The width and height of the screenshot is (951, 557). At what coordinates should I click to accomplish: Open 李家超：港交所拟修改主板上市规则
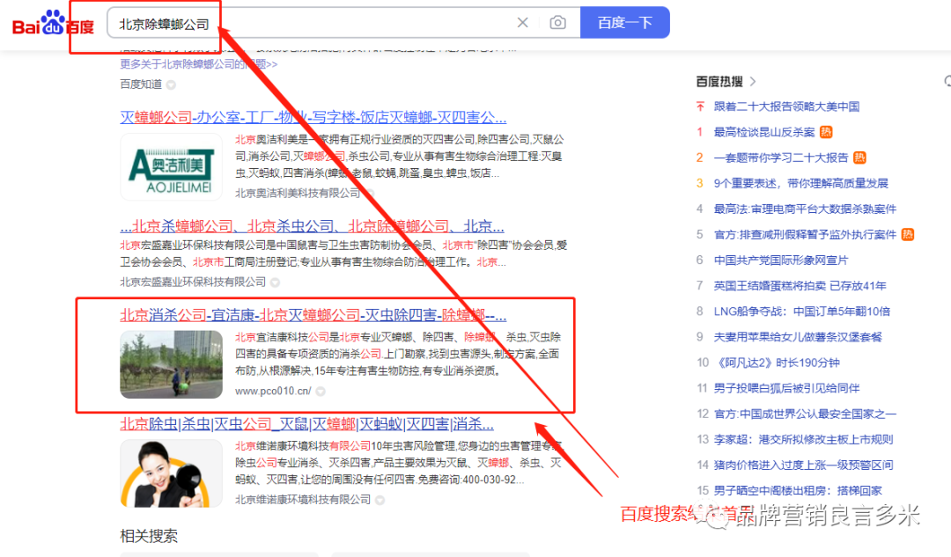(x=803, y=439)
